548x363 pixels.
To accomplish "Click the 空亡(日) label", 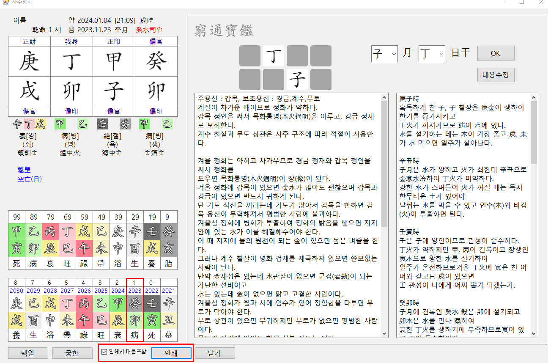I will 30,179.
